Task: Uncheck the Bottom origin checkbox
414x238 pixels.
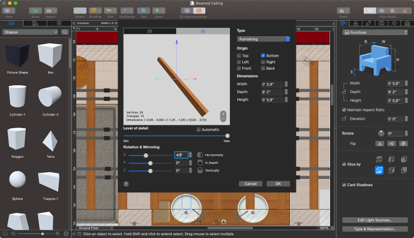Action: tap(263, 56)
